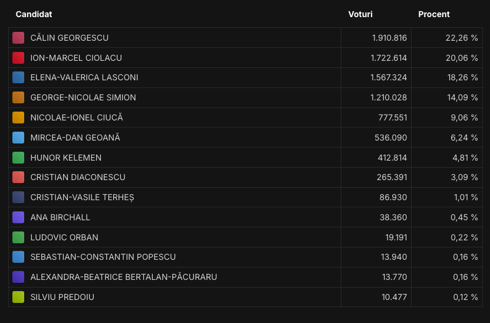Click the Voturi column header
This screenshot has height=323, width=490.
(x=360, y=14)
